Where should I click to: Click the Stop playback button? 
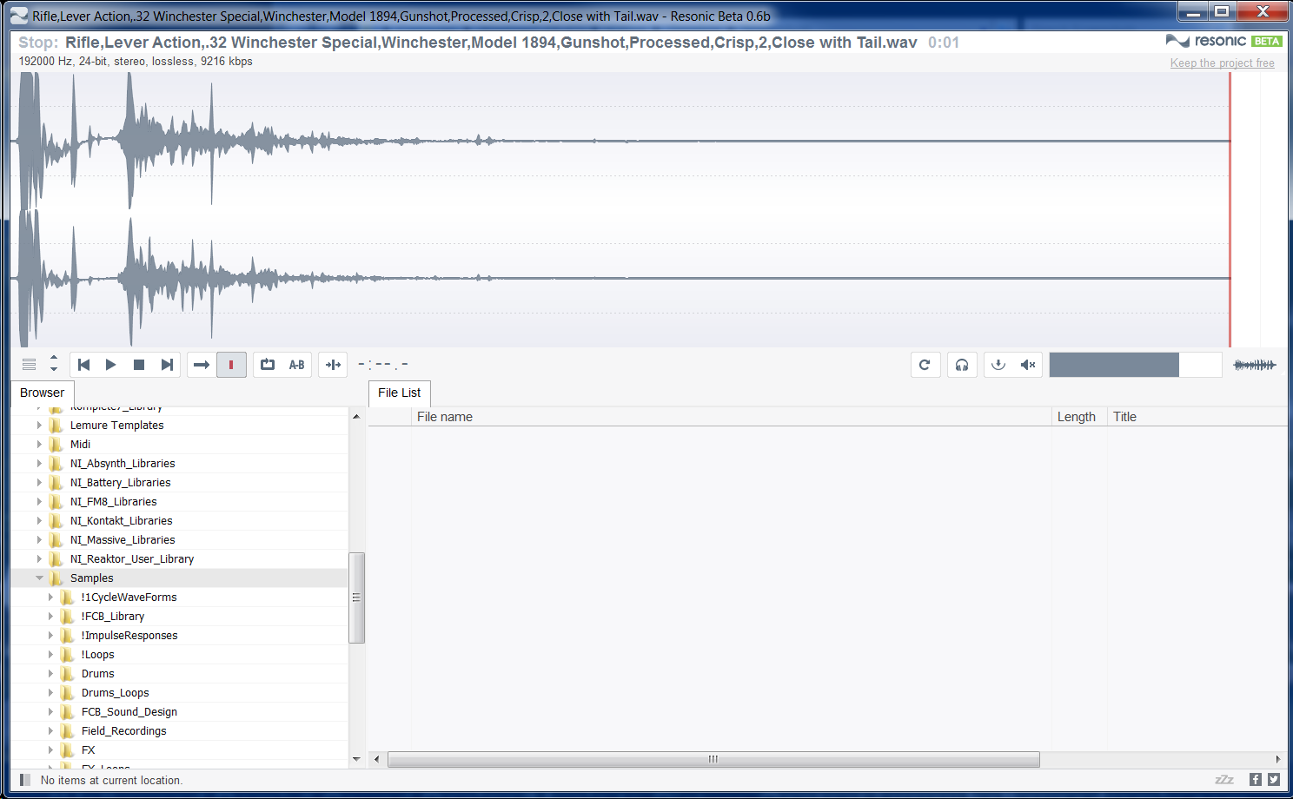[138, 365]
